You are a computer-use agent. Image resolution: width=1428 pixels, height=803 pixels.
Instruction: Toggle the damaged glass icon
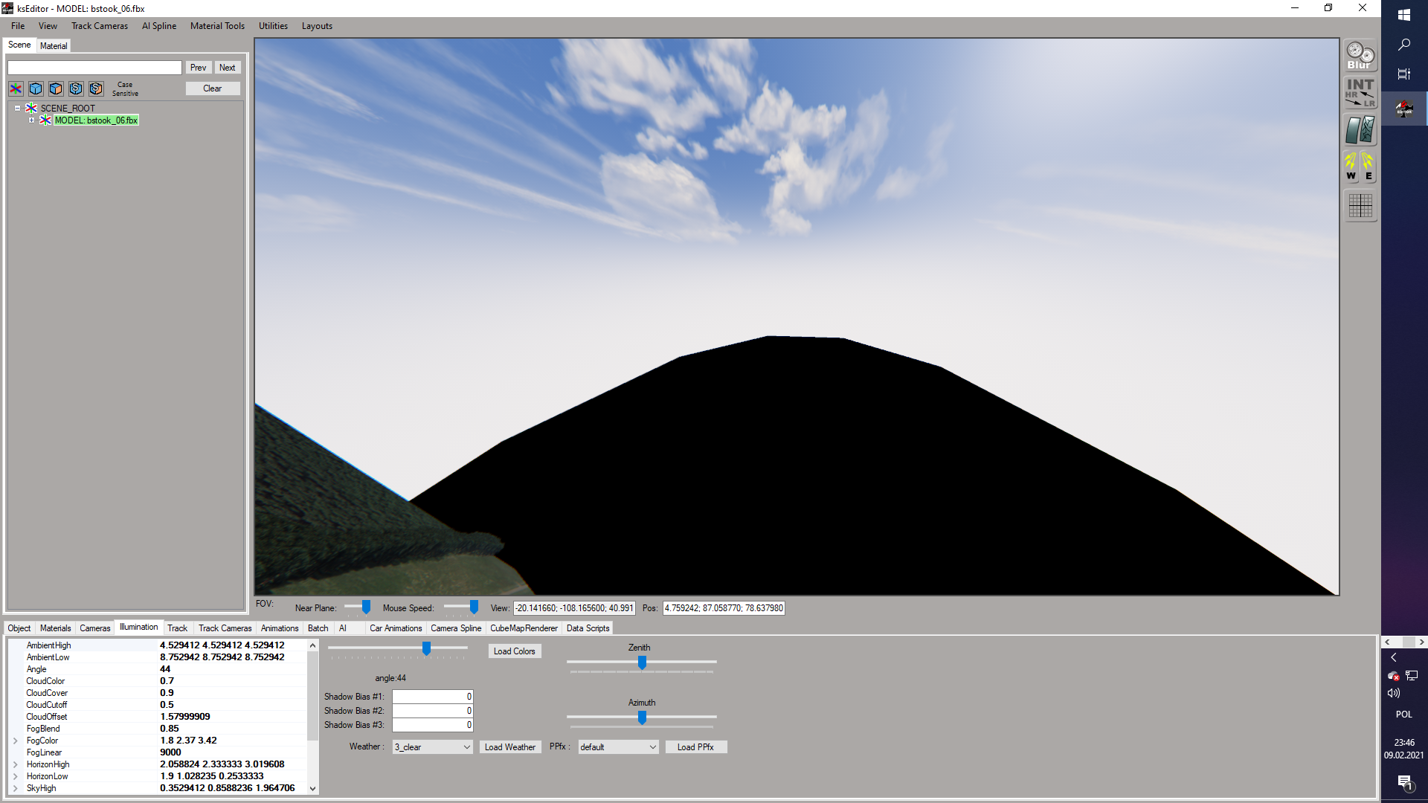point(1360,130)
